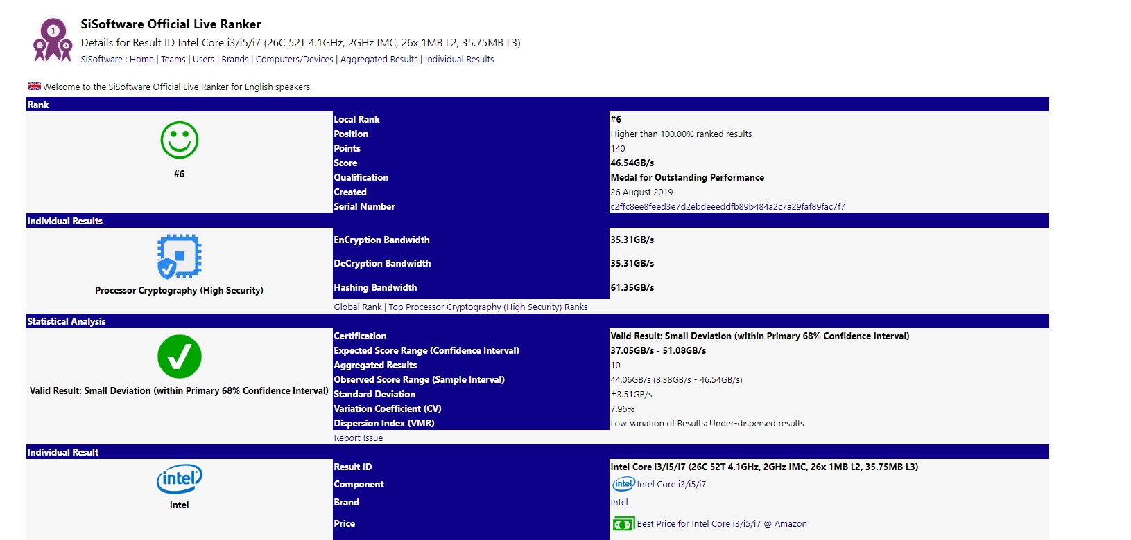Click the value '±3.51GB/s'
The width and height of the screenshot is (1131, 540).
632,395
